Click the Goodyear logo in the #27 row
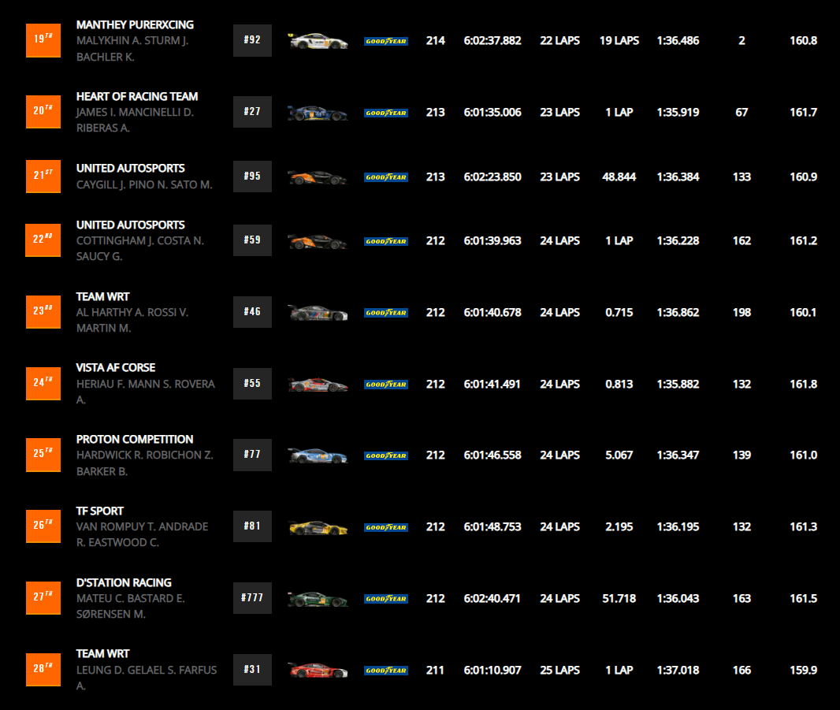840x710 pixels. click(x=385, y=113)
